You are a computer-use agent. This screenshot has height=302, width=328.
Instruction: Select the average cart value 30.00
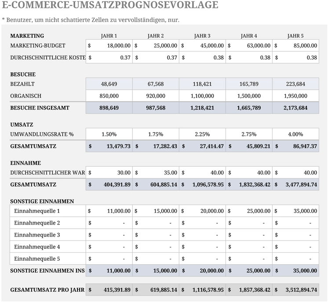point(109,173)
